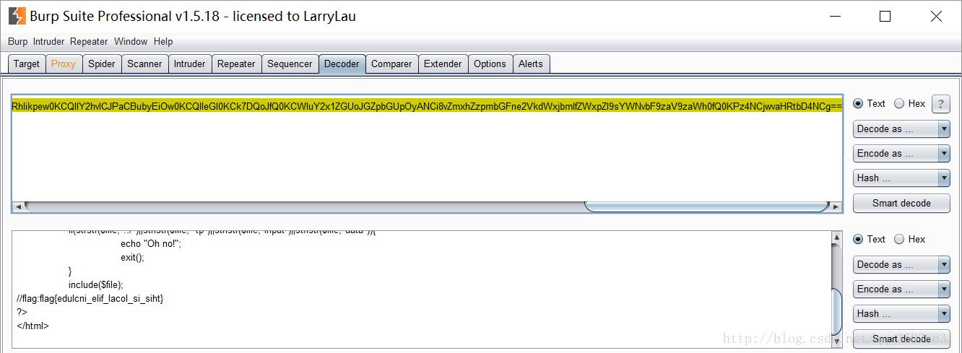Switch to the Repeater tab
Screen dimensions: 962x353
coord(236,64)
